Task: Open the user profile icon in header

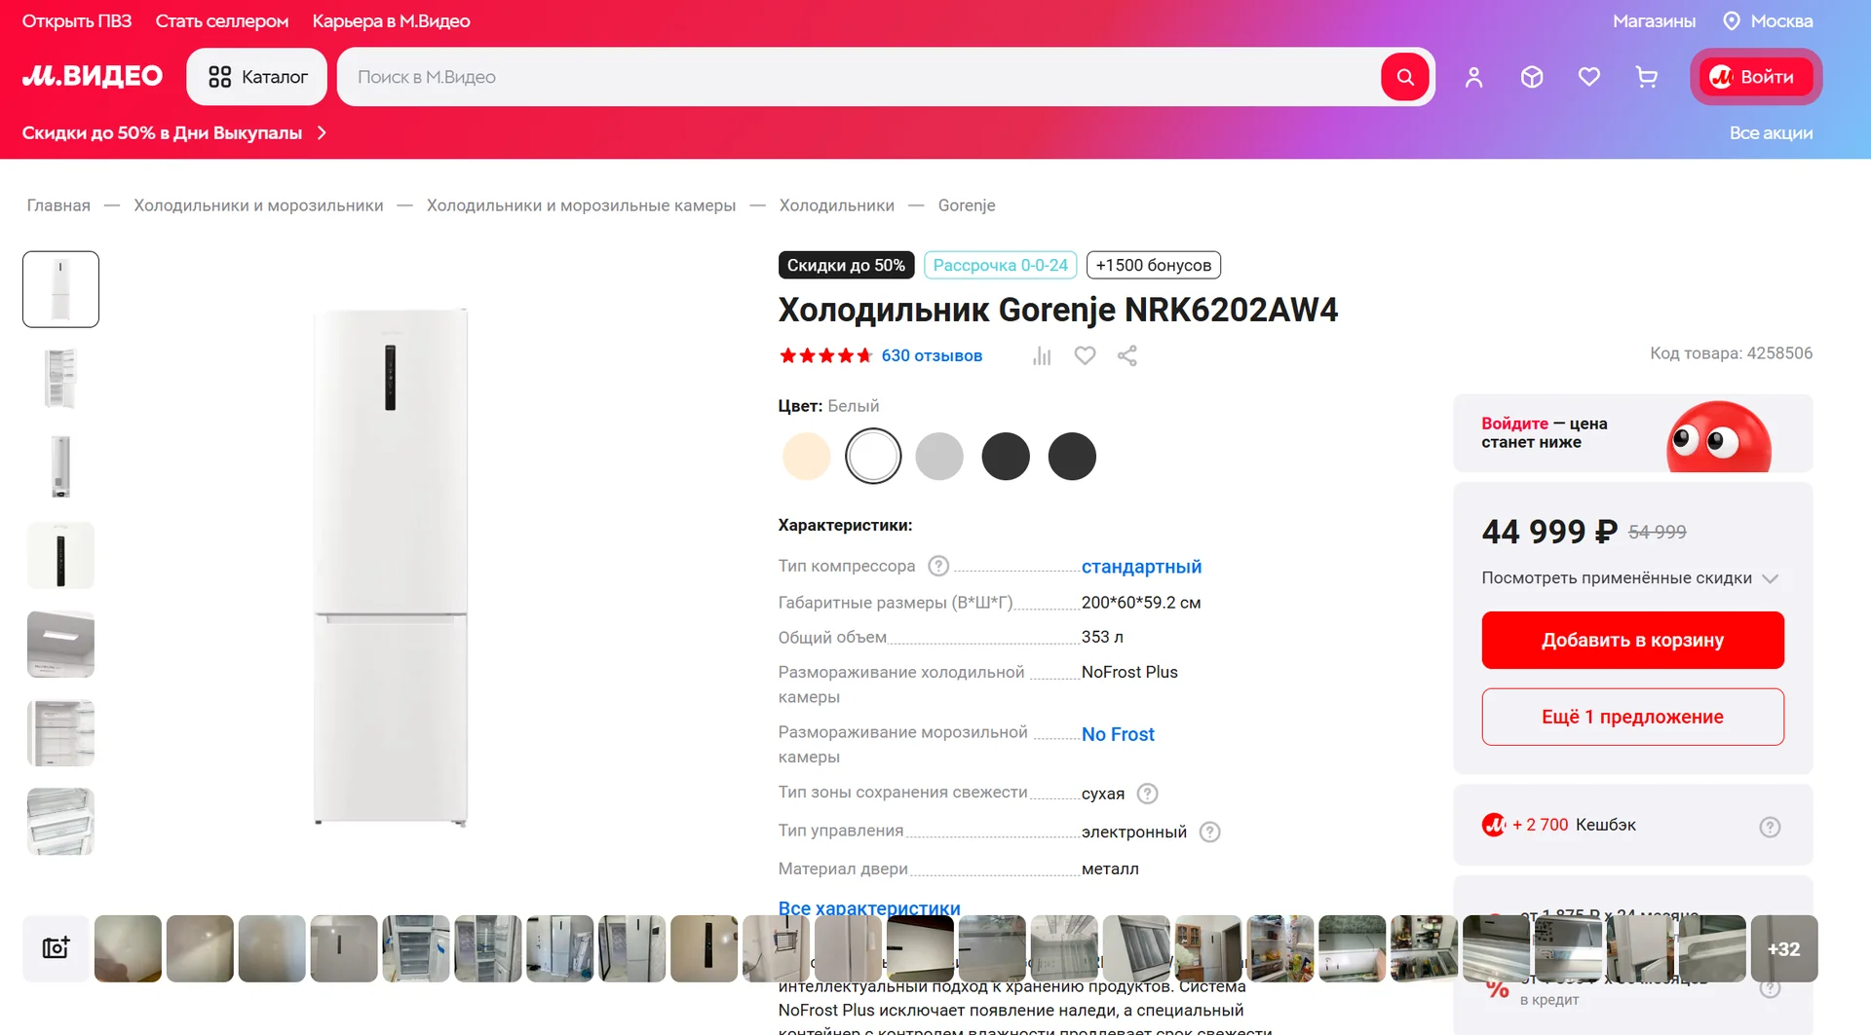Action: [x=1473, y=77]
